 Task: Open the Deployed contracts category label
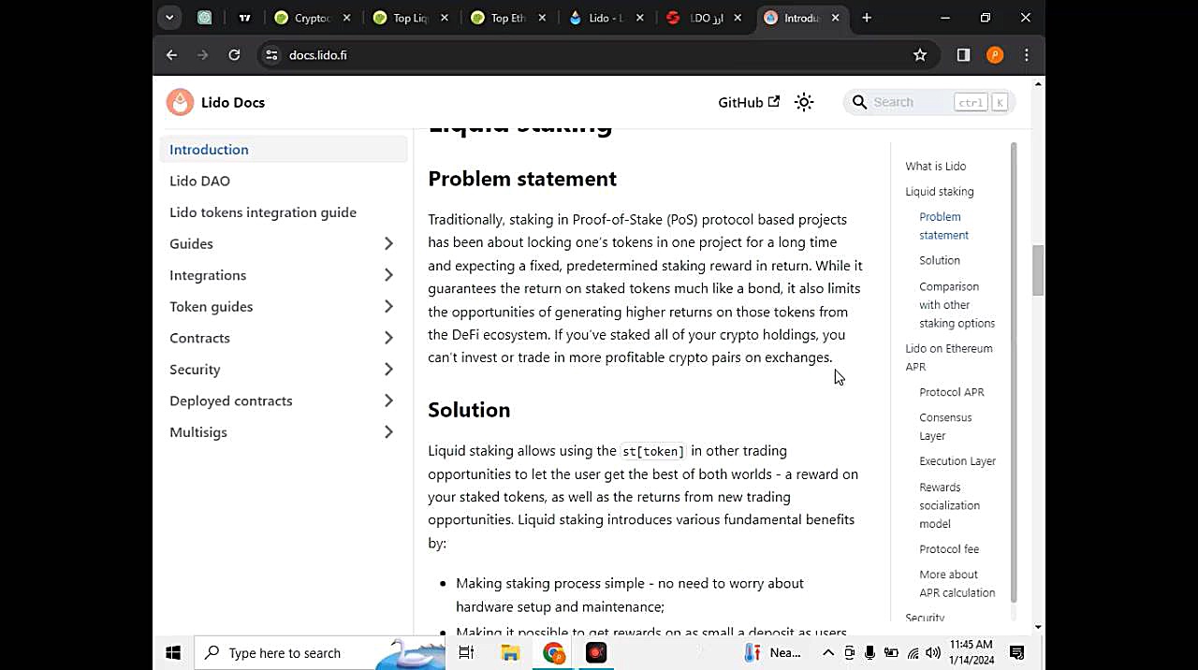(230, 401)
